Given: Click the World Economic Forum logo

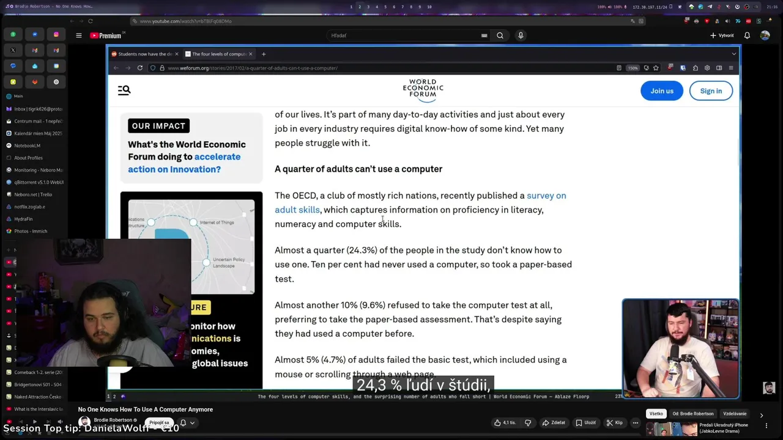Looking at the screenshot, I should 423,89.
